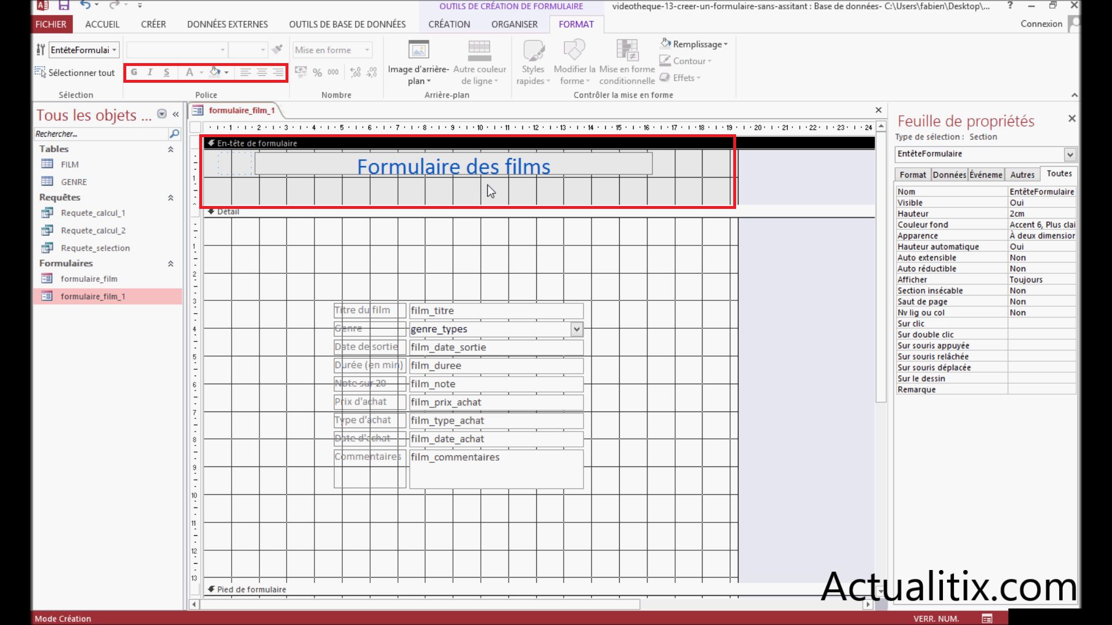1112x625 pixels.
Task: Click the font color A icon
Action: [x=189, y=72]
